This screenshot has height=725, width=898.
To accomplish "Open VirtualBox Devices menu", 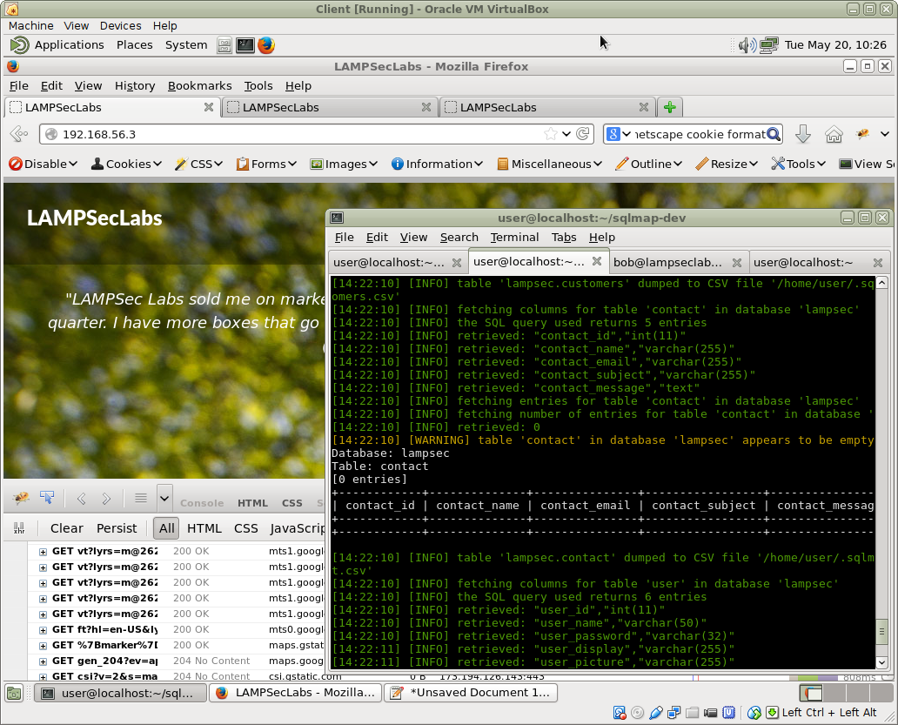I will click(120, 26).
